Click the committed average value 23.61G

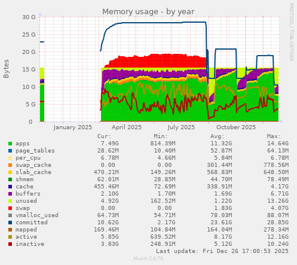(221, 223)
